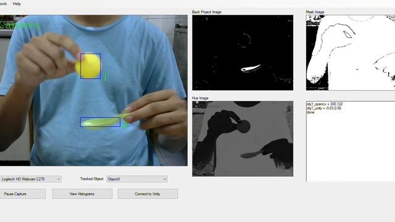
Task: Click the Back Project Image view
Action: pyautogui.click(x=243, y=52)
